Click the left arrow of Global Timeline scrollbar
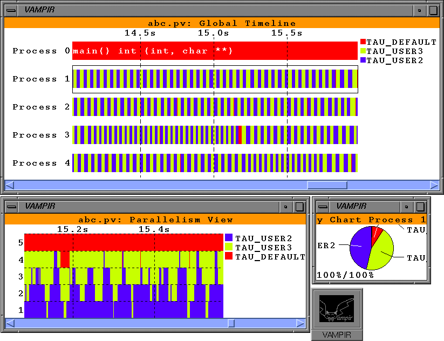 tap(10, 185)
